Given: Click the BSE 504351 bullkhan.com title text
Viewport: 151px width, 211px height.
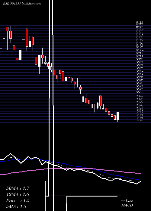Looking at the screenshot, I should pos(22,4).
